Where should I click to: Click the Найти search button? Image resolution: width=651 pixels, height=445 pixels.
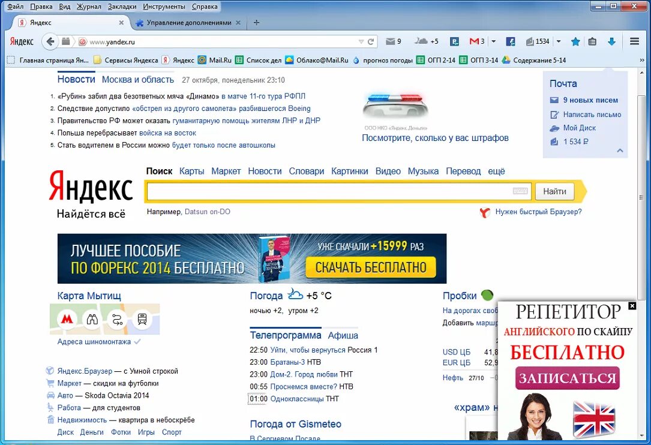(554, 191)
